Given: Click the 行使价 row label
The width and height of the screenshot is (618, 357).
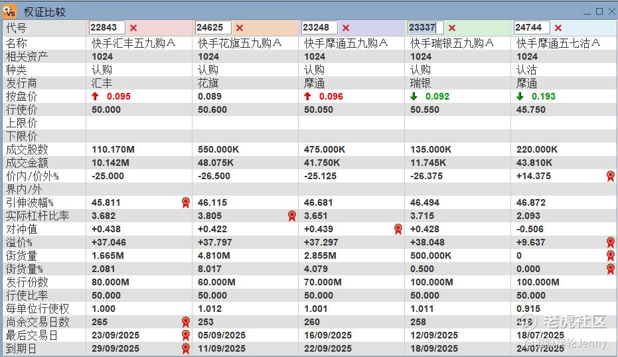Looking at the screenshot, I should coord(21,109).
